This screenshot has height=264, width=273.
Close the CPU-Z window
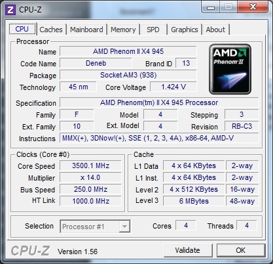coord(253,7)
